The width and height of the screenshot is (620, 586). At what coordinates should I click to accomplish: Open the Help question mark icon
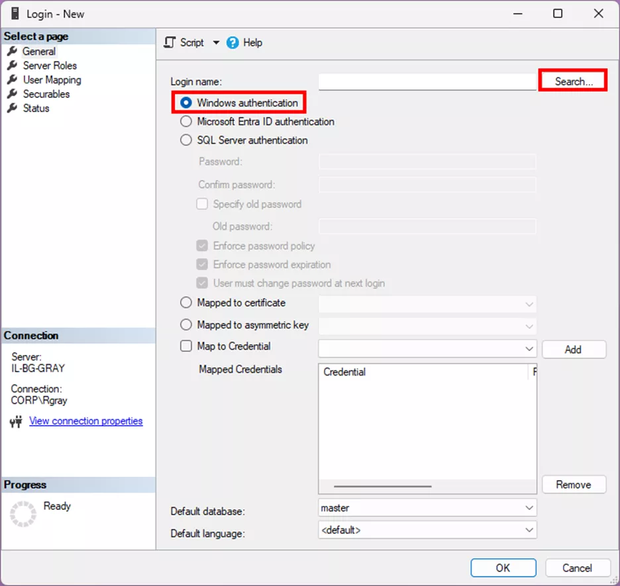click(232, 42)
